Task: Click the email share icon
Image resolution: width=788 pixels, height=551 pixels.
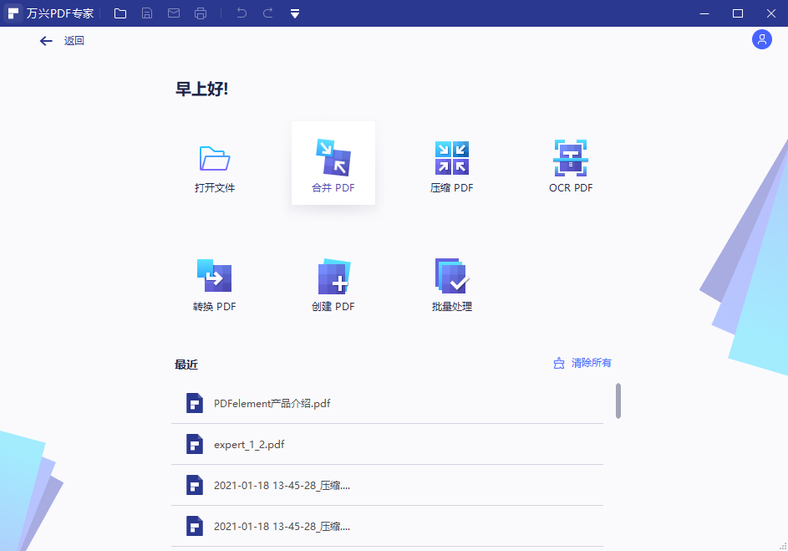Action: click(x=174, y=13)
